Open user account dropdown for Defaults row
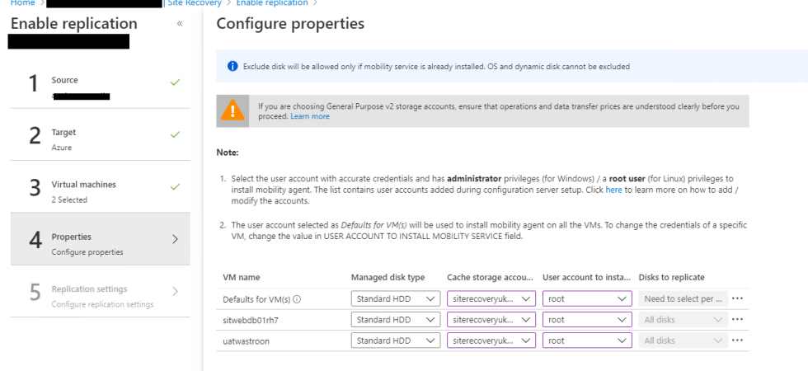 click(587, 298)
